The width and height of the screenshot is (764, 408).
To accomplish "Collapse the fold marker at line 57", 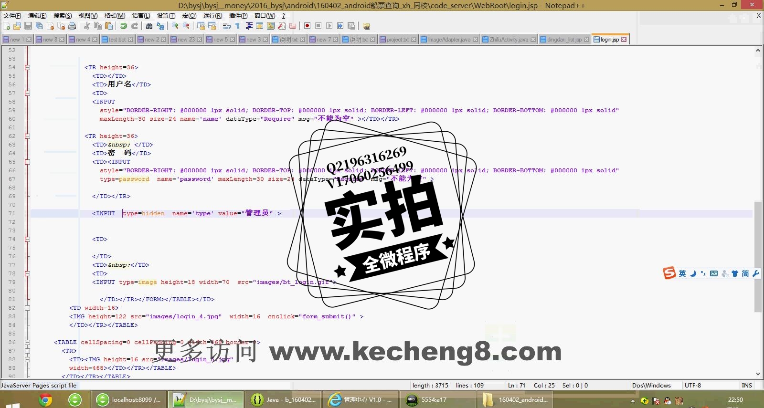I will (27, 93).
